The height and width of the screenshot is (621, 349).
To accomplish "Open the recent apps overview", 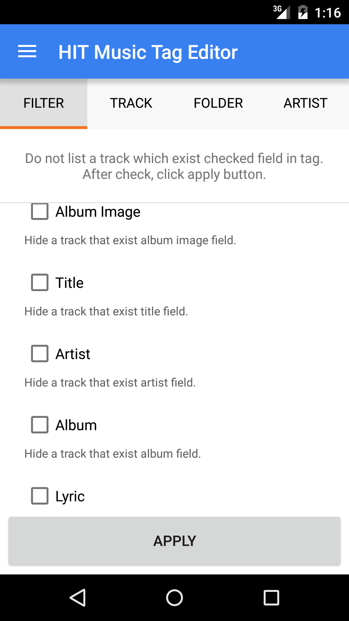I will (x=271, y=597).
